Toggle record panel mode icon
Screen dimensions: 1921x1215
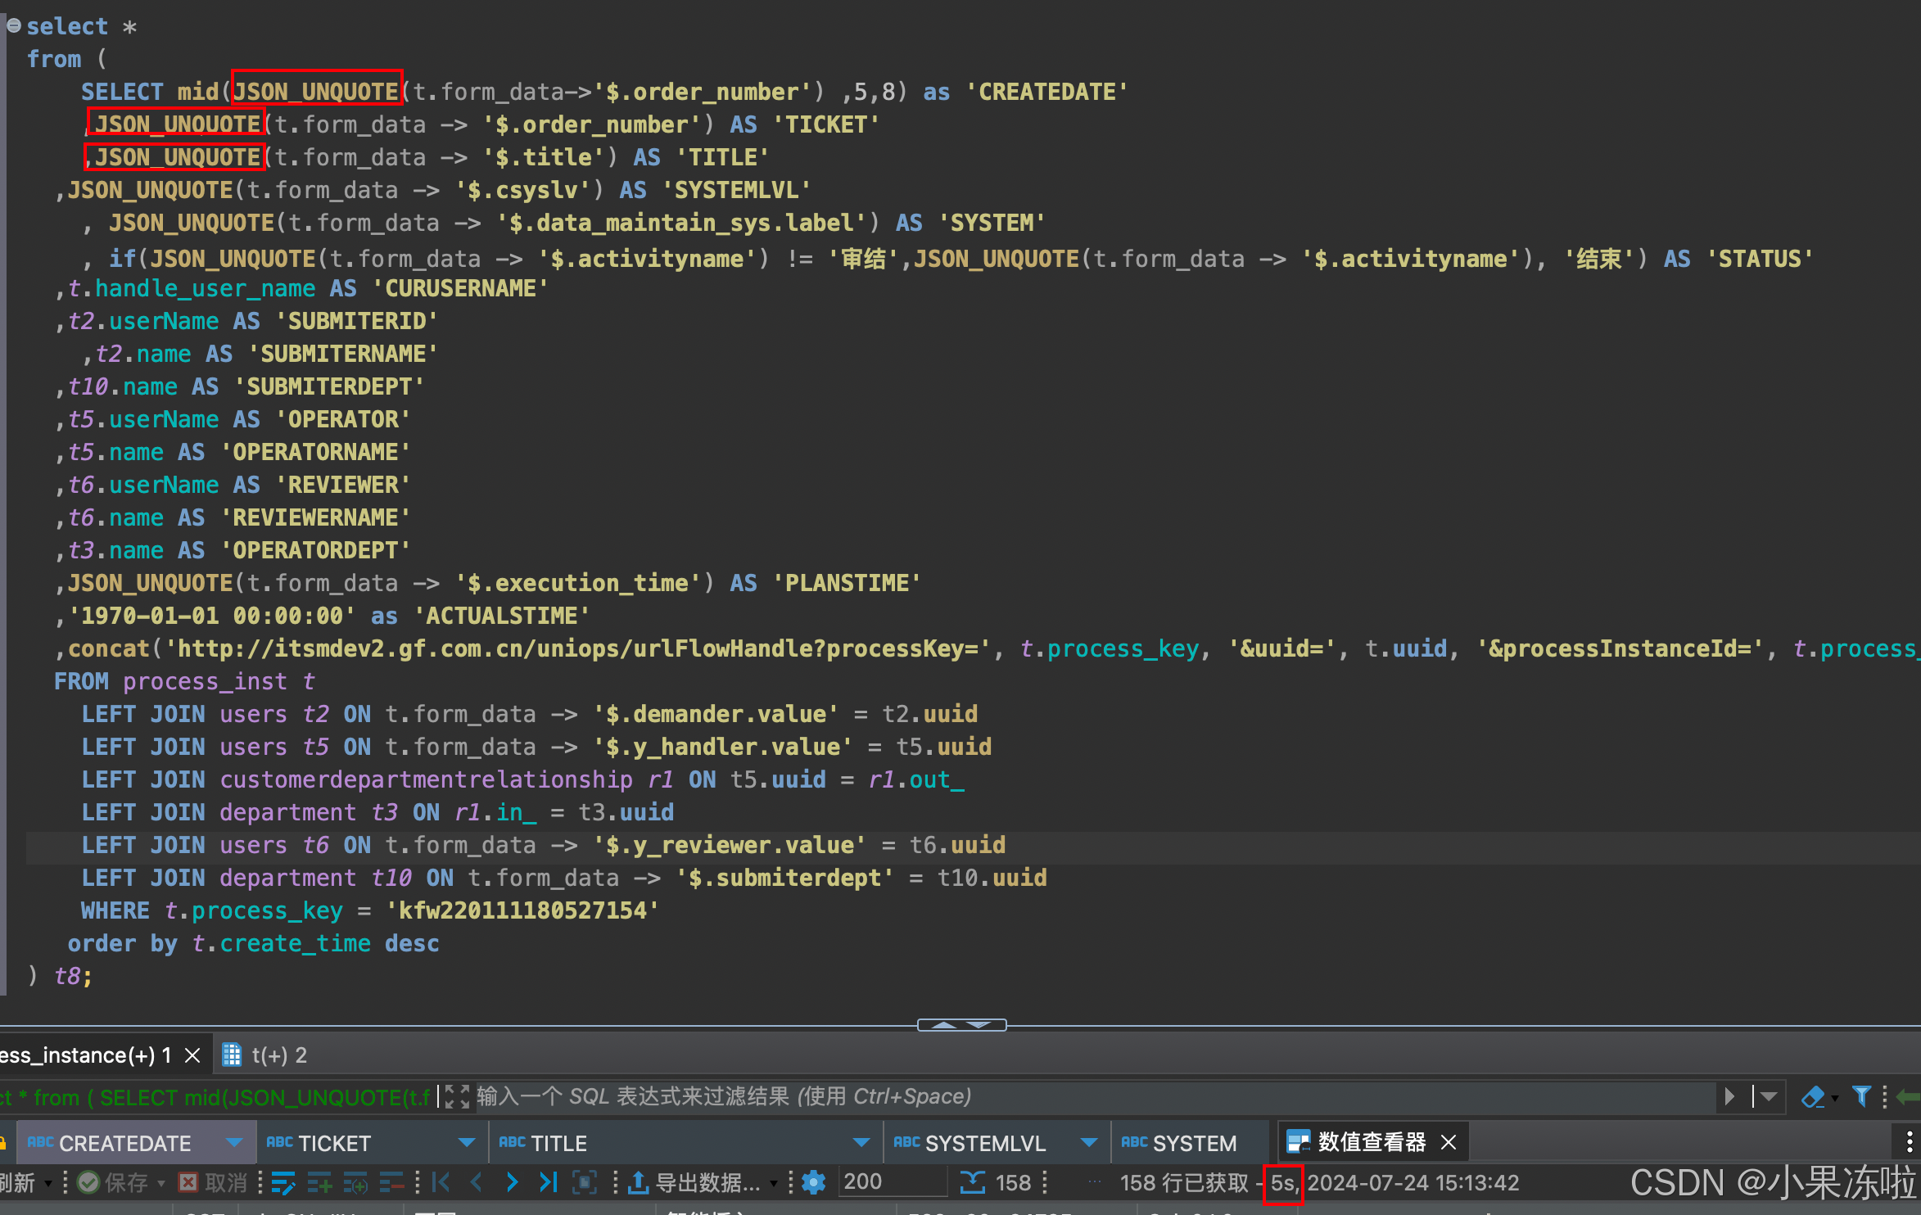point(584,1182)
